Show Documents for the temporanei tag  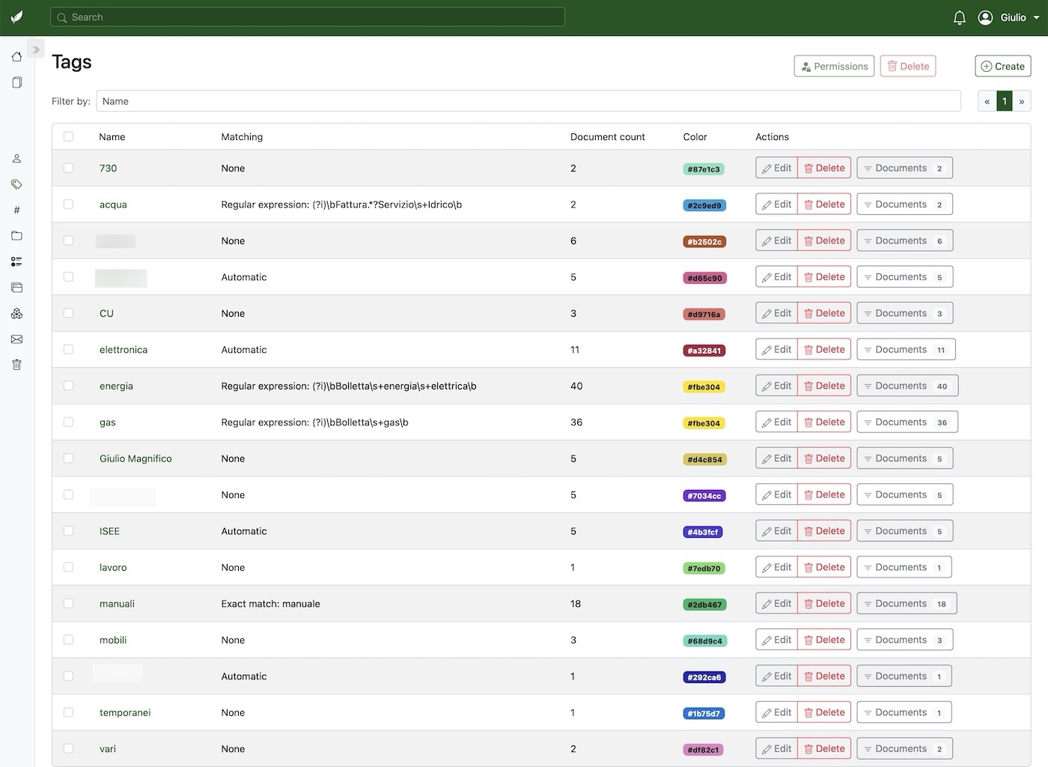[904, 712]
